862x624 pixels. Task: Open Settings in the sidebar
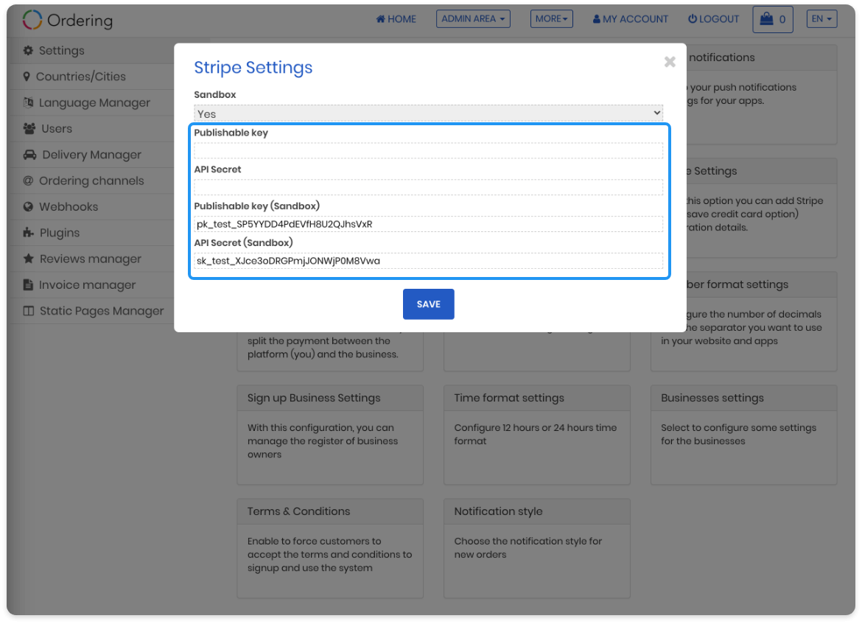click(92, 51)
